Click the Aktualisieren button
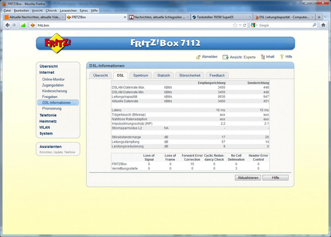 click(x=248, y=178)
